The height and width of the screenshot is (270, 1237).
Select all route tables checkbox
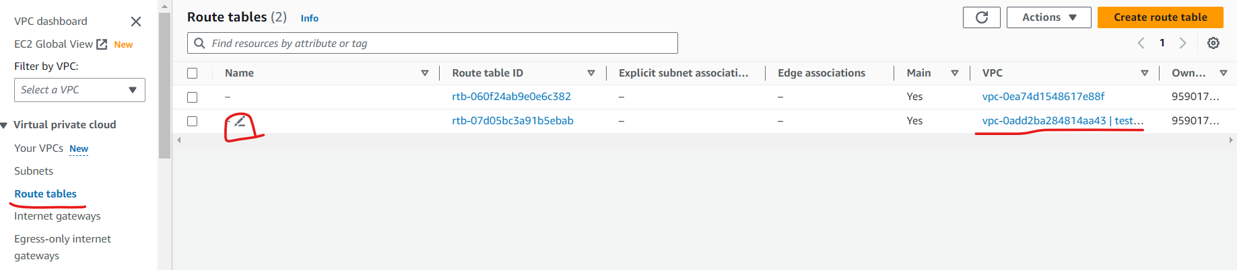tap(193, 73)
